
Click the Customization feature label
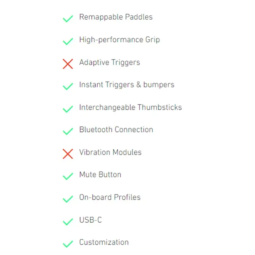point(104,242)
